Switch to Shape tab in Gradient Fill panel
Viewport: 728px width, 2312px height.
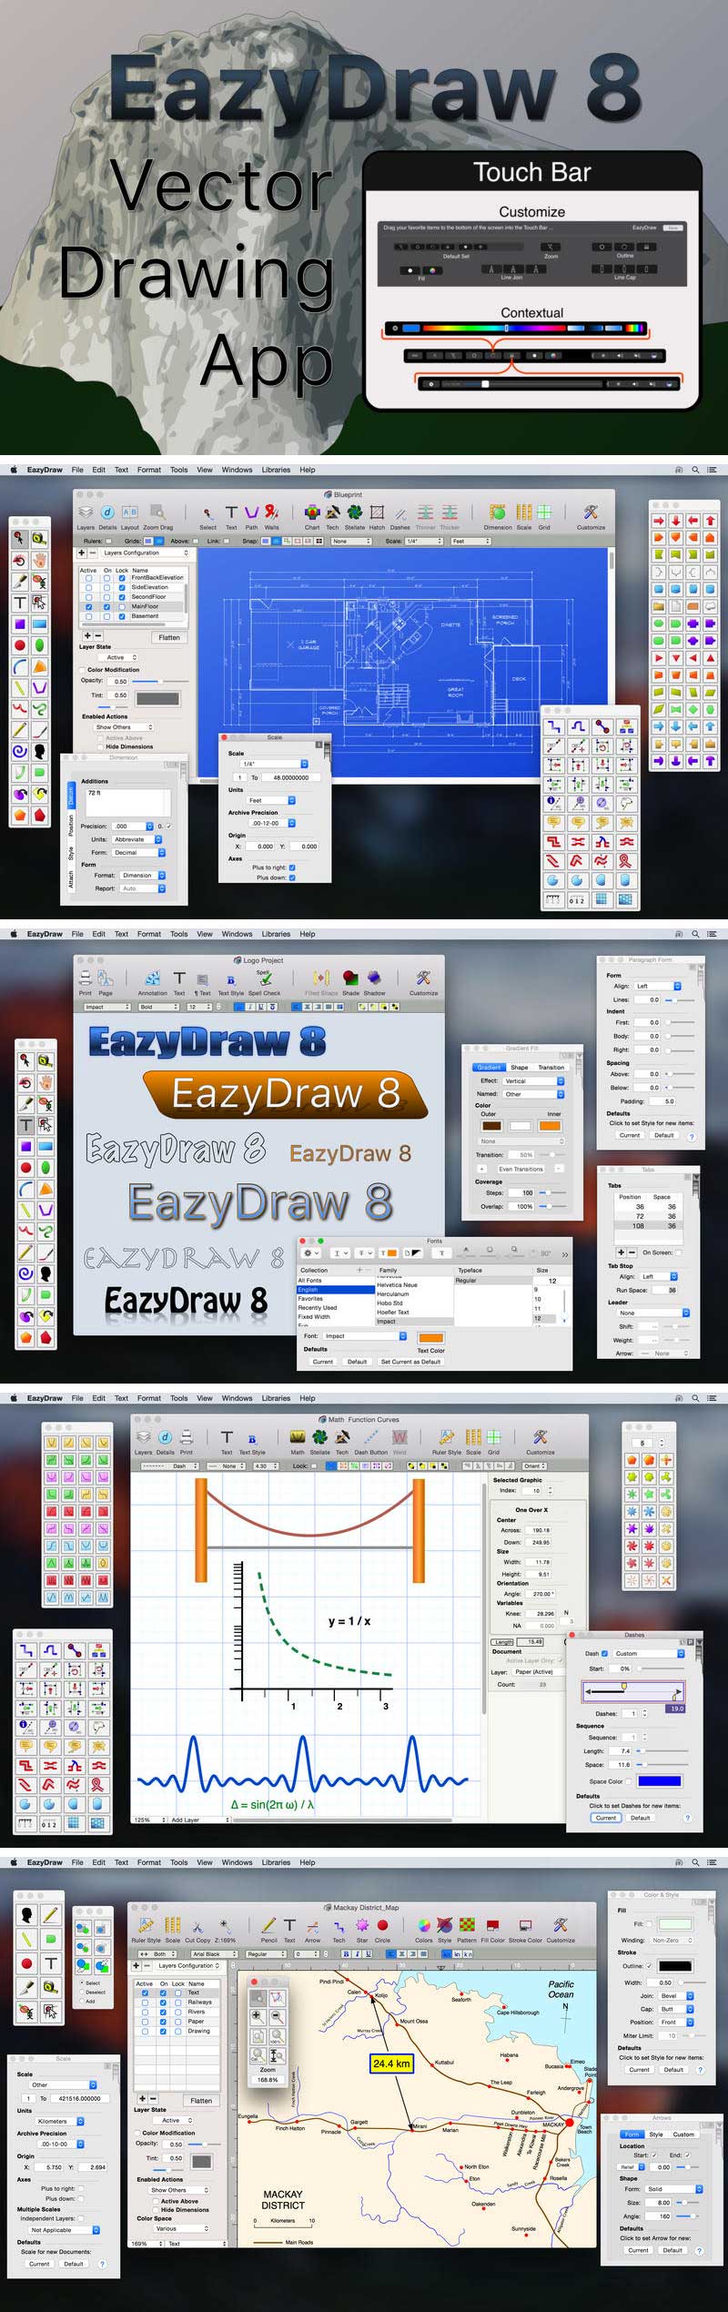(x=519, y=1067)
